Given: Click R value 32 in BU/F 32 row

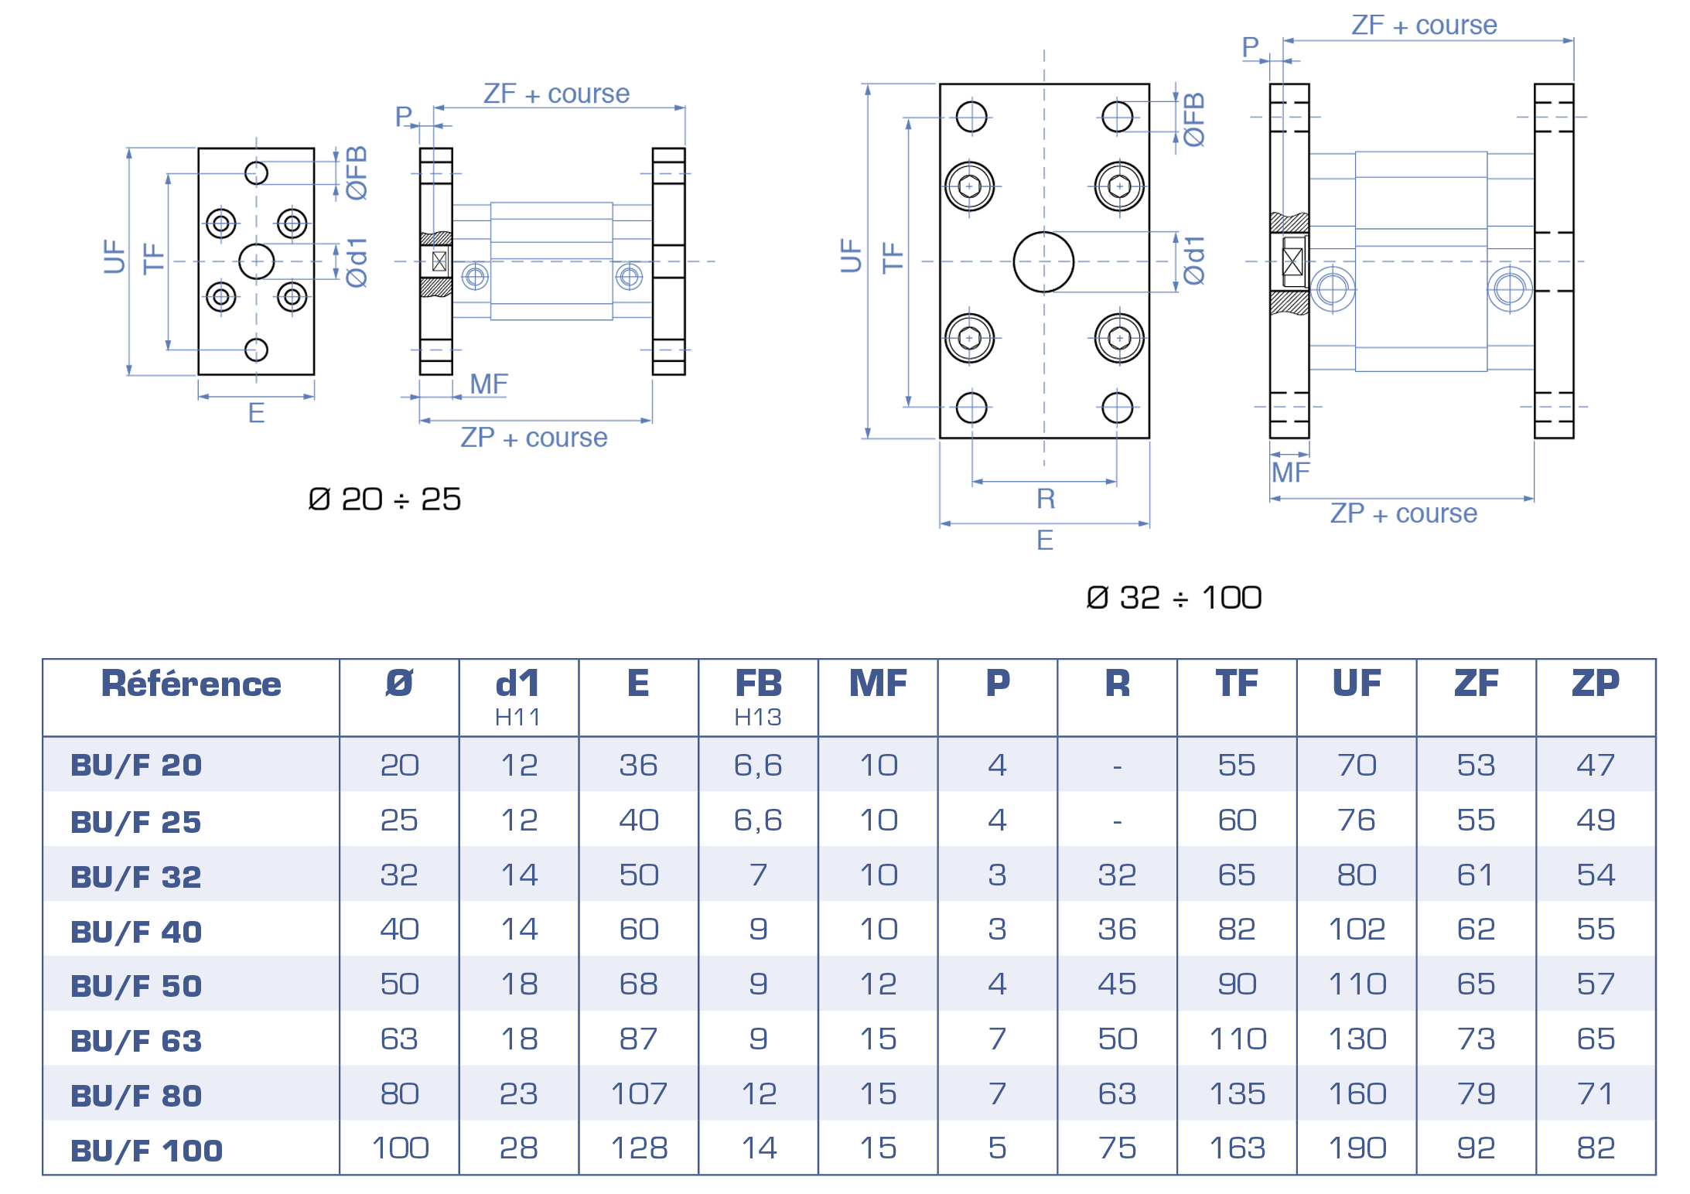Looking at the screenshot, I should click(1117, 875).
